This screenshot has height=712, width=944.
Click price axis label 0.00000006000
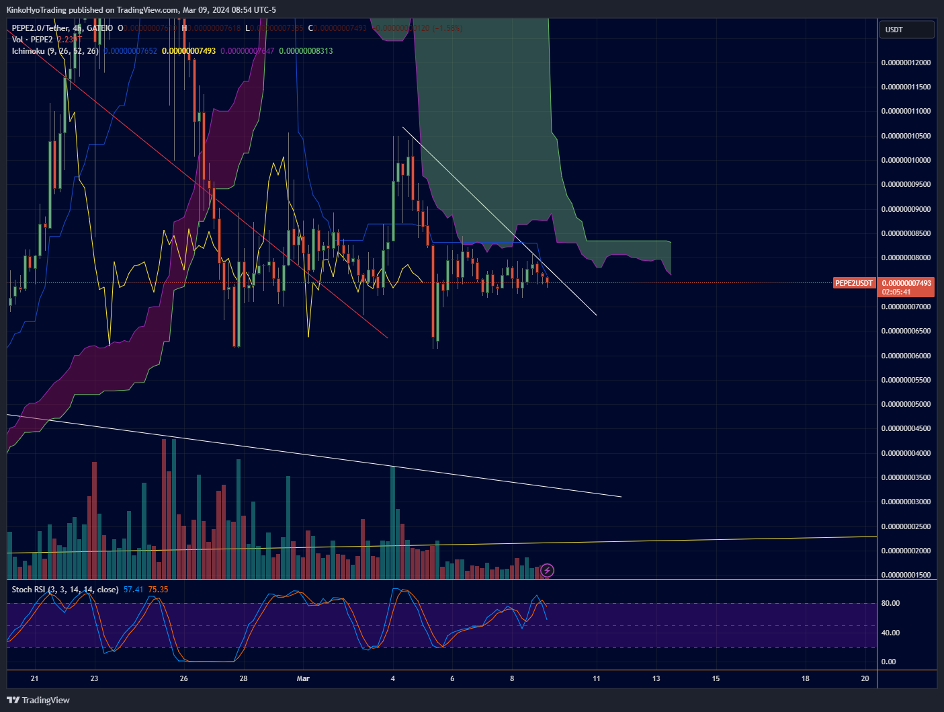point(906,356)
